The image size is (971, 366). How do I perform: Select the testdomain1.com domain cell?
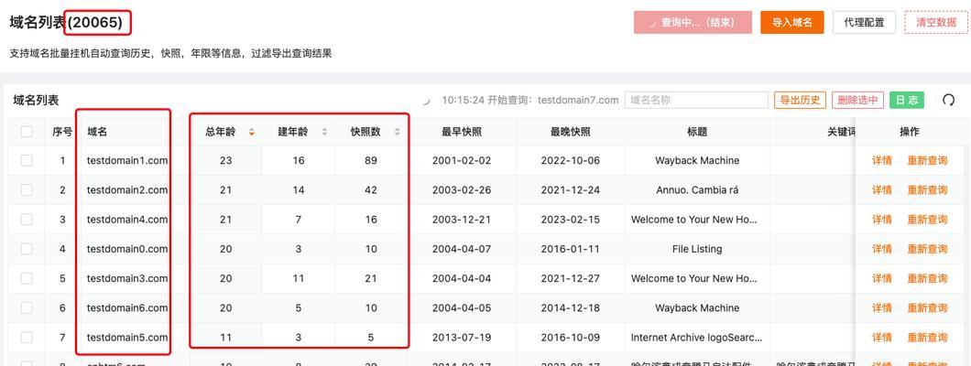pos(127,160)
